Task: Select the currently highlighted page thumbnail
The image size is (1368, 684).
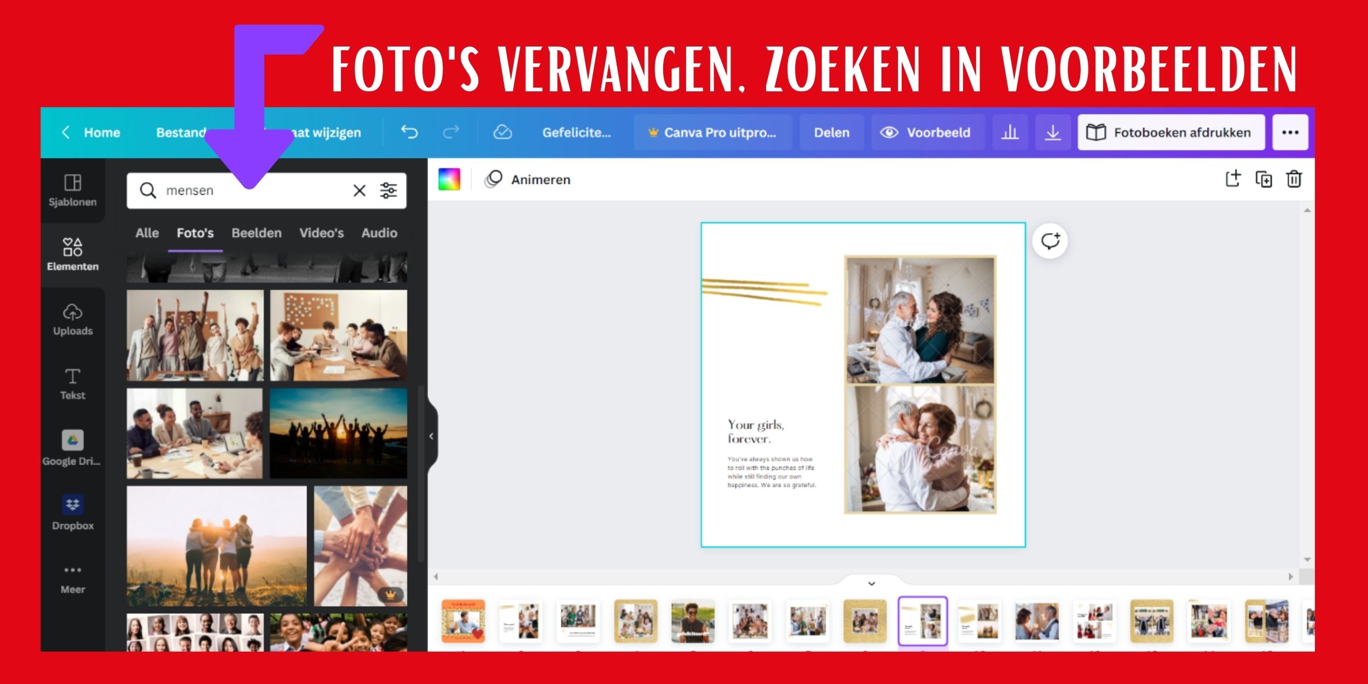Action: [923, 621]
